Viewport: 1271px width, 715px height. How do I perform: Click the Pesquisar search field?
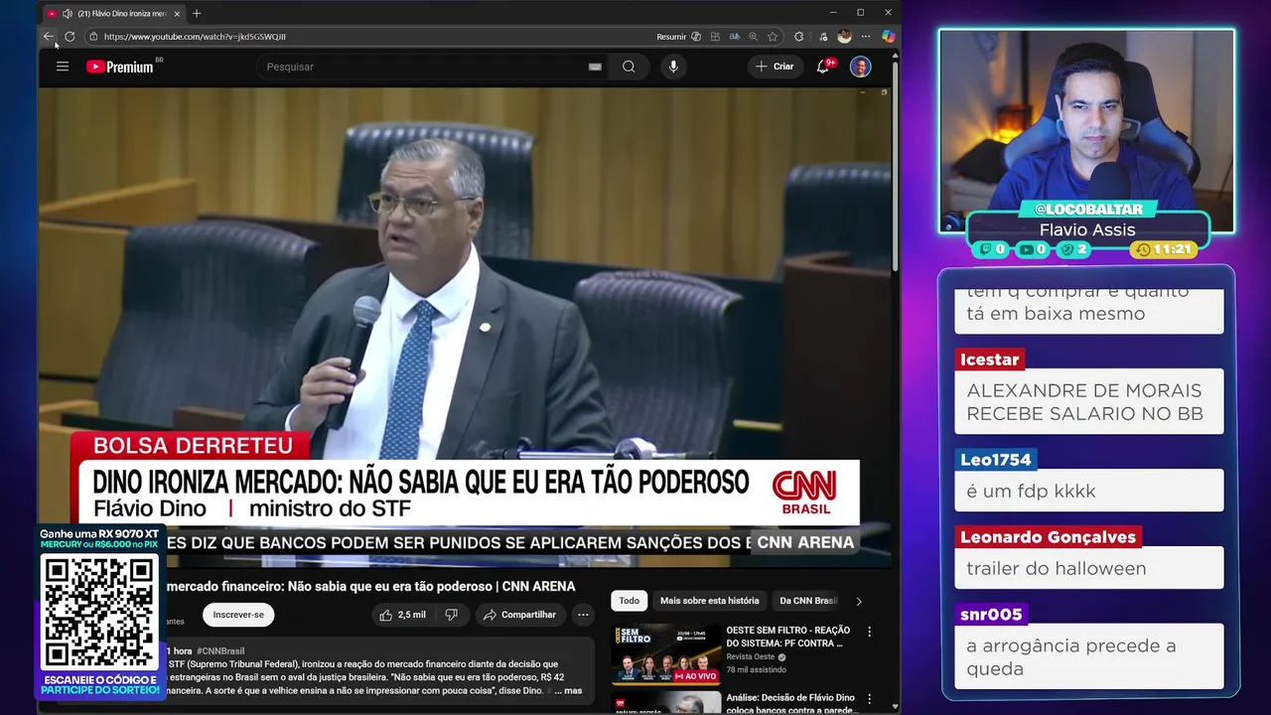422,67
